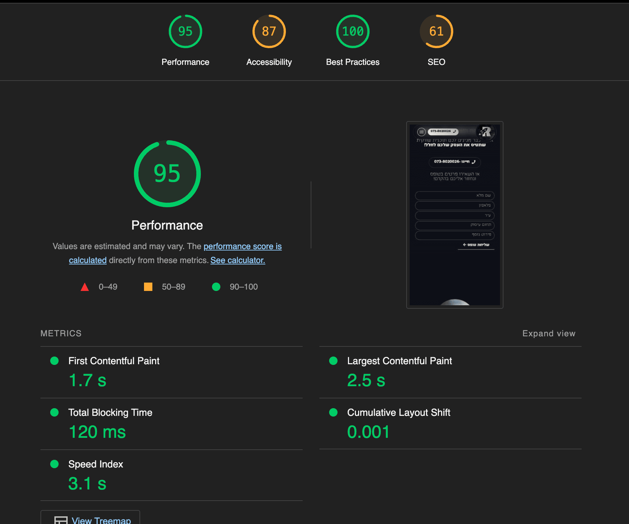629x524 pixels.
Task: Click the red triangle in the 0–49 legend
Action: pos(85,287)
